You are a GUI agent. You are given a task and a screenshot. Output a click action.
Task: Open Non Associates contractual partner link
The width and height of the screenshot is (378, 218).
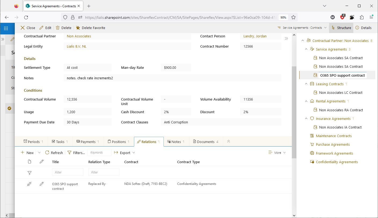point(79,36)
